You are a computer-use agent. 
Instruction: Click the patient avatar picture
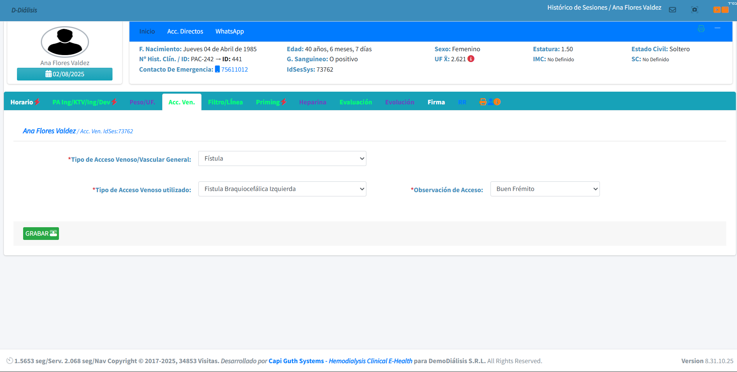(65, 42)
